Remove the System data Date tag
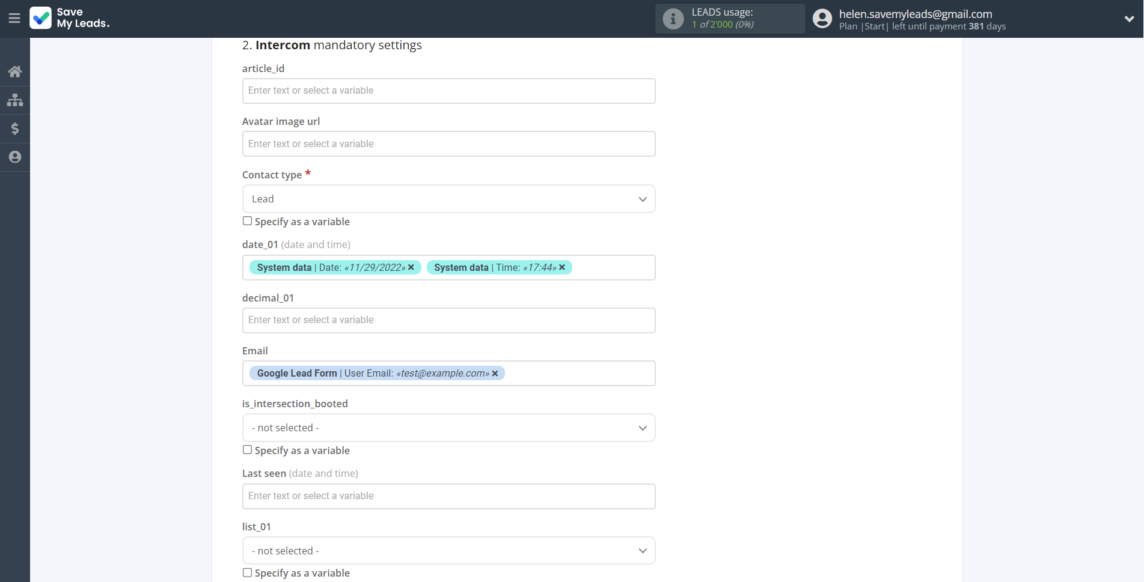Screen dimensions: 1144x582 (411, 267)
